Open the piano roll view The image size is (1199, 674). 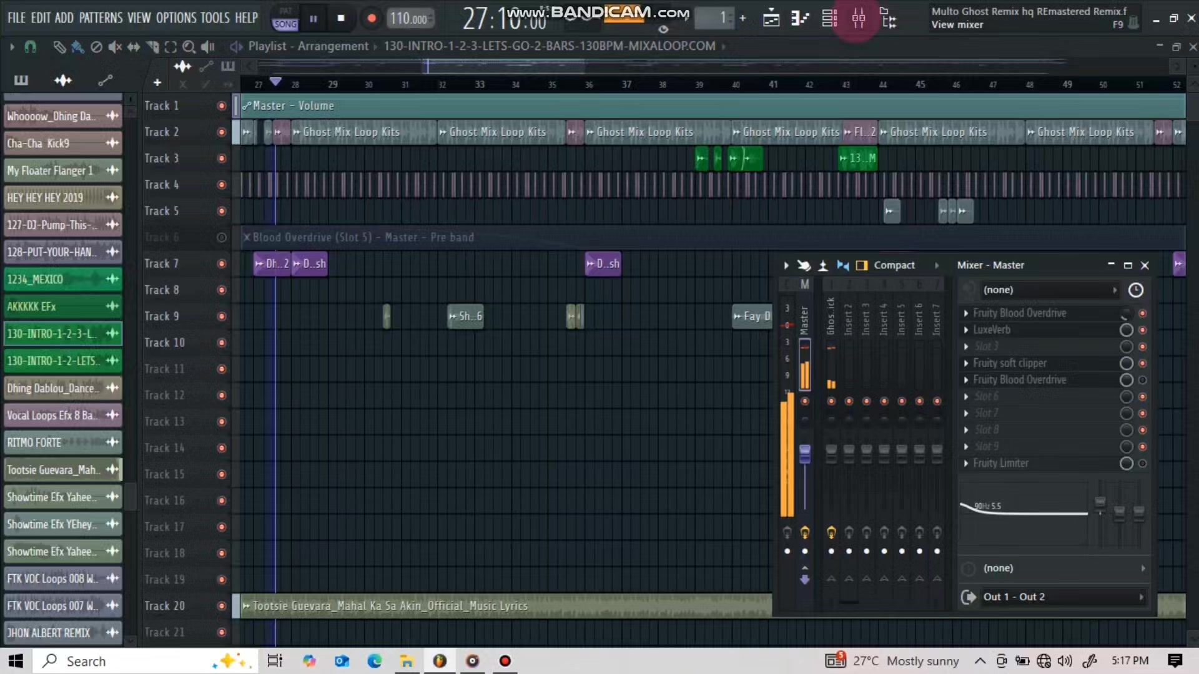[800, 19]
